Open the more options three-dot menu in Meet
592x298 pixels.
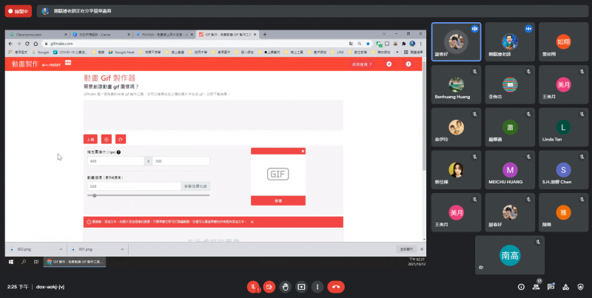point(317,287)
